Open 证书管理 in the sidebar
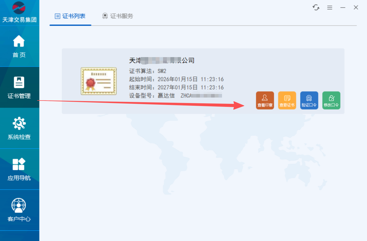The width and height of the screenshot is (367, 241). [x=19, y=87]
